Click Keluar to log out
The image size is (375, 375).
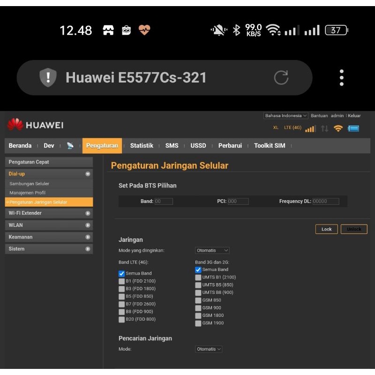point(354,115)
